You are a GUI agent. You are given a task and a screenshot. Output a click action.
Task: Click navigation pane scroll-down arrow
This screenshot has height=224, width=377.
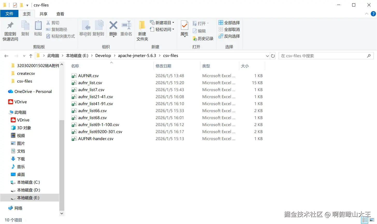click(62, 214)
